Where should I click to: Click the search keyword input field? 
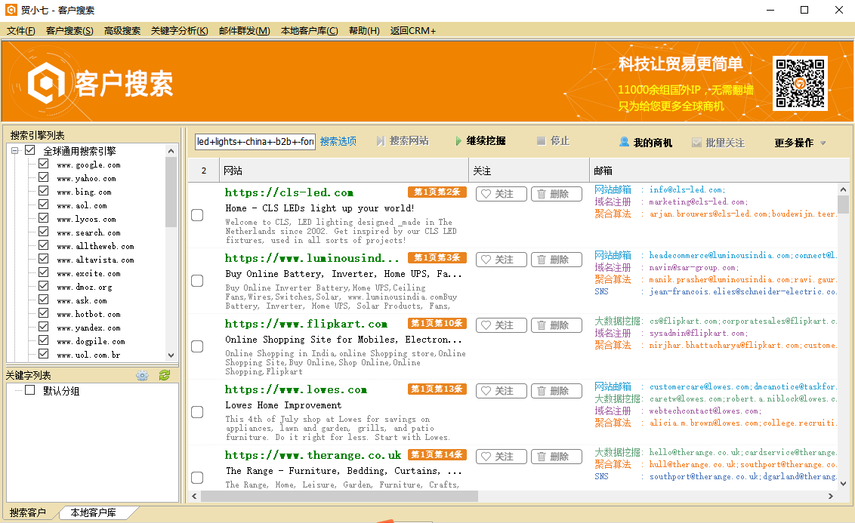[x=255, y=142]
